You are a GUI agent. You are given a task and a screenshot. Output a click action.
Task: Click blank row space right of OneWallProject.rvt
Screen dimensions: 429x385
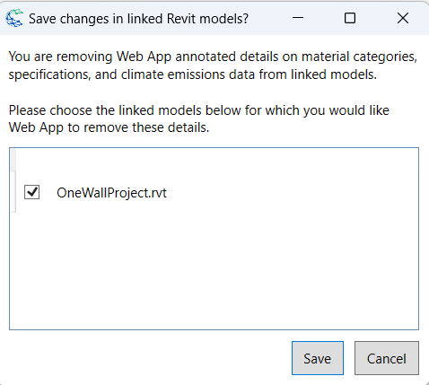[292, 192]
